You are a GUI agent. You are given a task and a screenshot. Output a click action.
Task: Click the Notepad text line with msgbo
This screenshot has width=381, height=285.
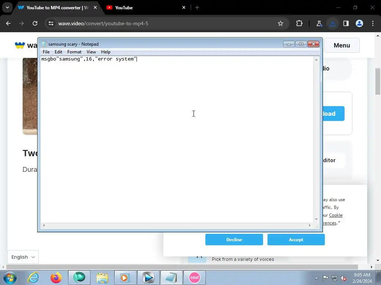point(89,59)
